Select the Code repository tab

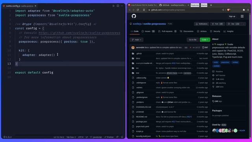pos(135,31)
